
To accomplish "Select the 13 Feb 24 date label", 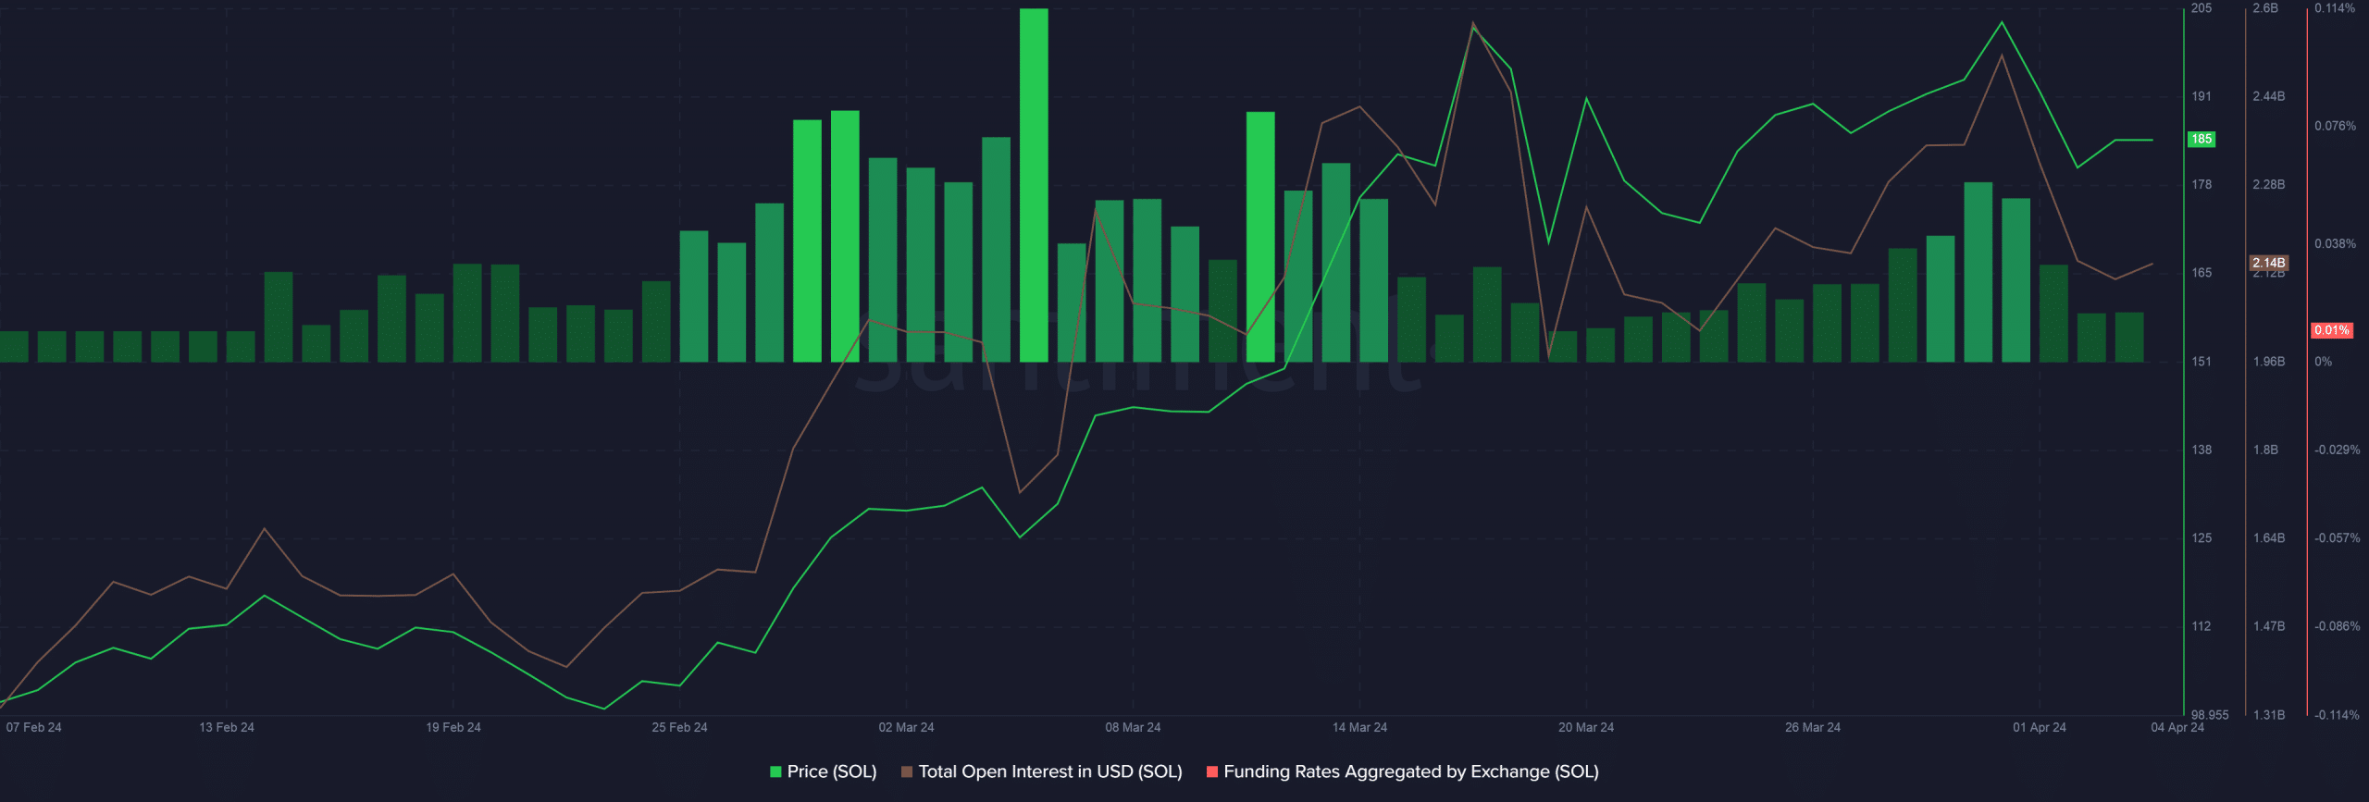I will pyautogui.click(x=227, y=727).
